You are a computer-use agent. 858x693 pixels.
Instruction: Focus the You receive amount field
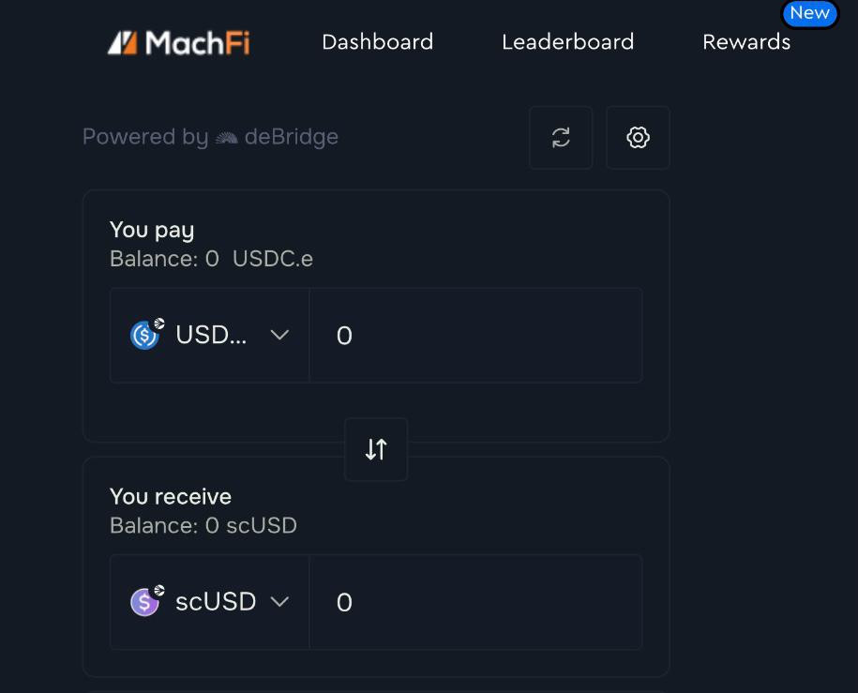[x=475, y=602]
